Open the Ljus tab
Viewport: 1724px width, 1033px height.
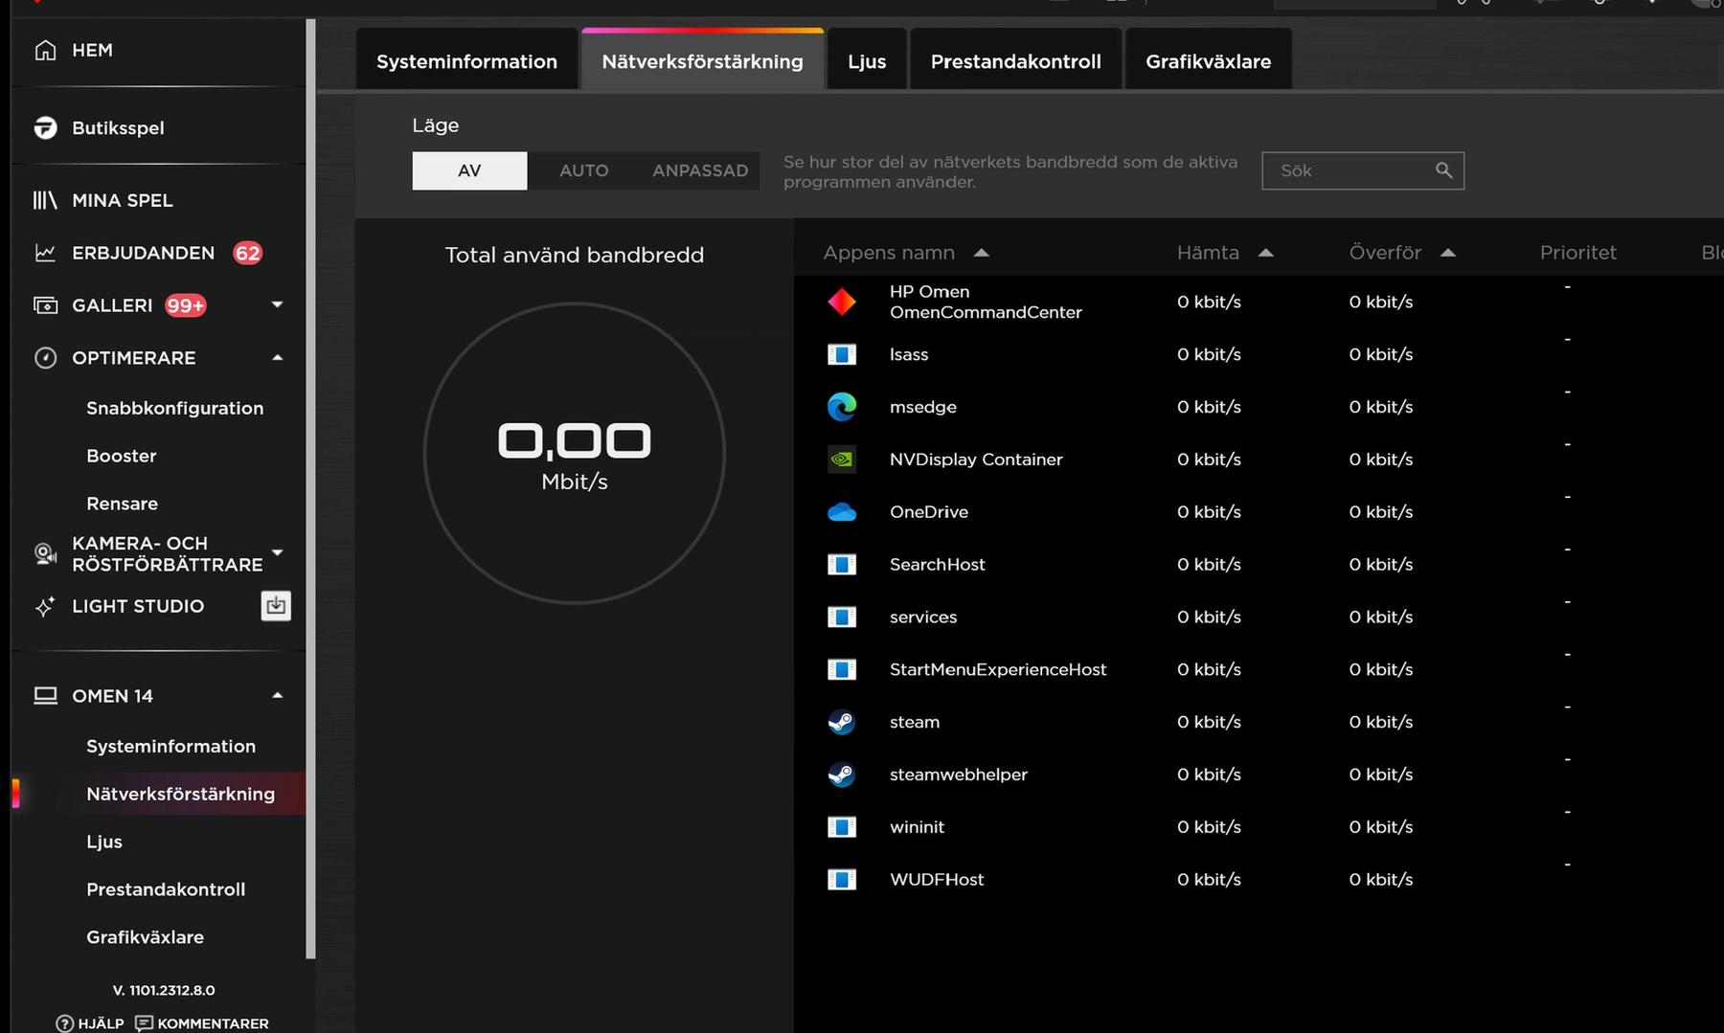867,59
